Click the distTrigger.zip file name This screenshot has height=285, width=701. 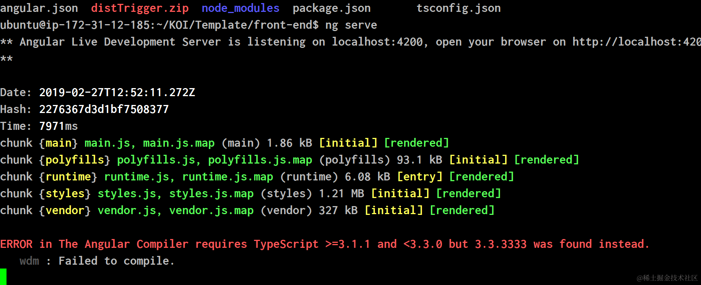[140, 8]
